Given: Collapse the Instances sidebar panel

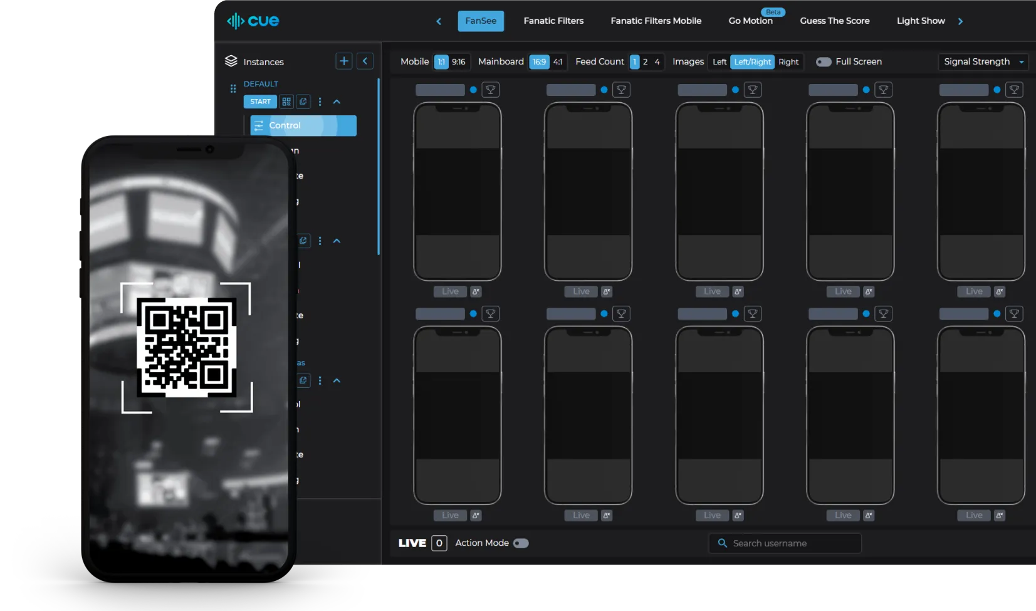Looking at the screenshot, I should pos(365,61).
